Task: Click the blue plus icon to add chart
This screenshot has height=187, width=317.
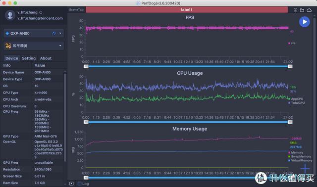Action: click(305, 168)
